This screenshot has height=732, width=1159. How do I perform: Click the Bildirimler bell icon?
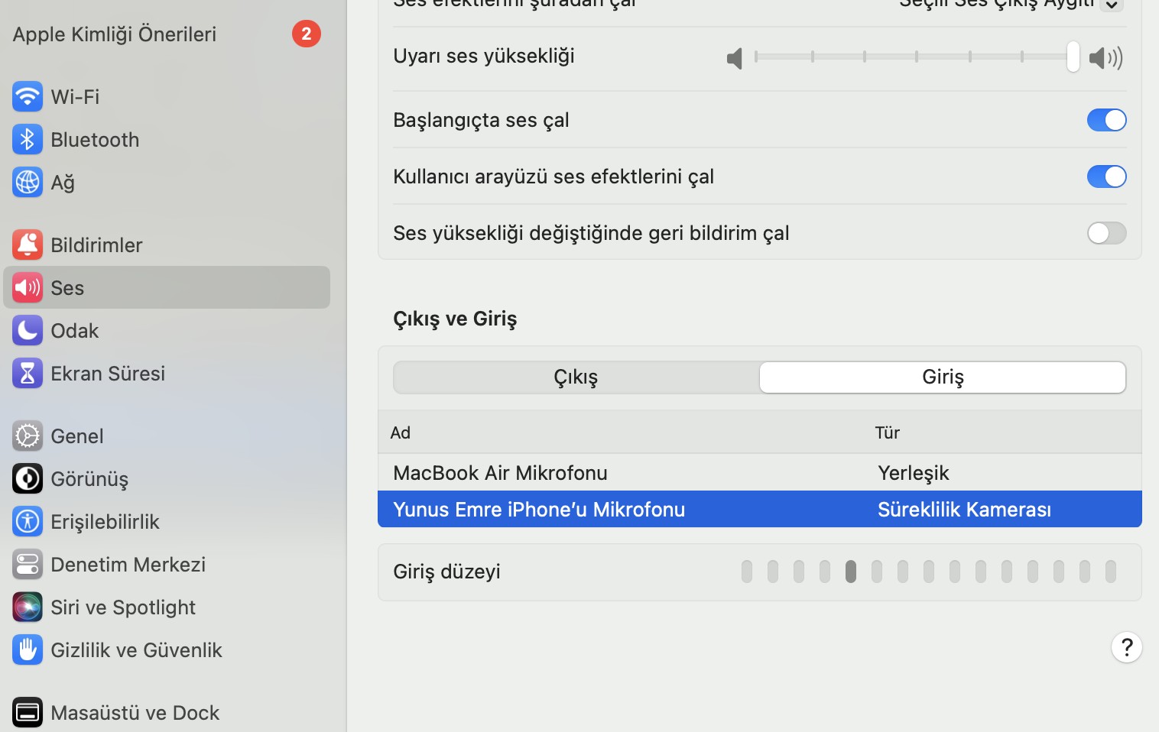pos(28,245)
